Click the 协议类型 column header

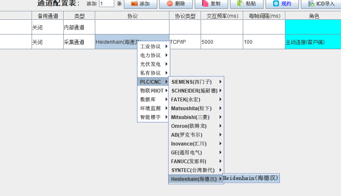pos(185,16)
